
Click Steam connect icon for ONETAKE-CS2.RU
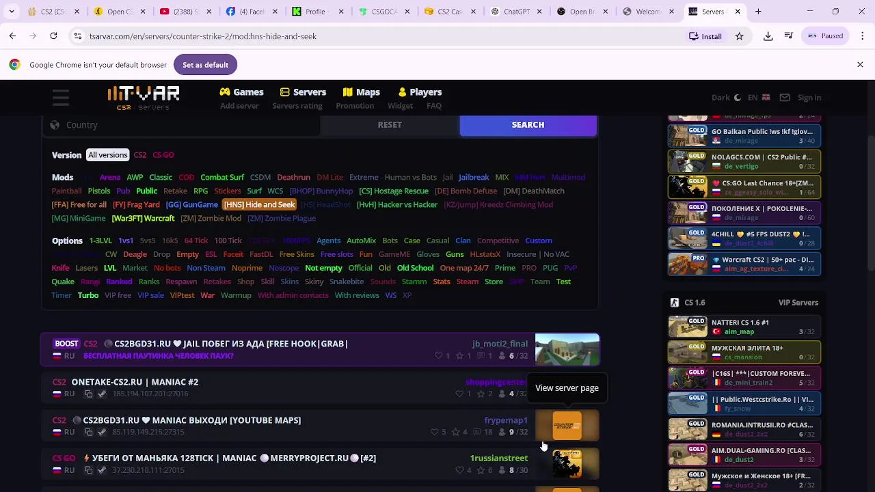coord(102,394)
